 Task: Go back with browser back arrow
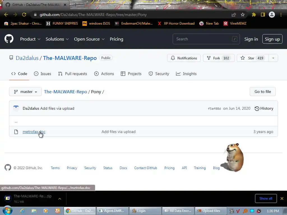(6, 15)
